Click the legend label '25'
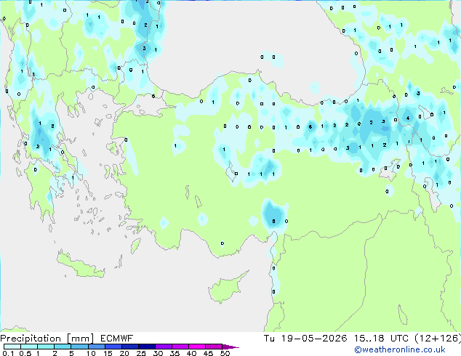The width and height of the screenshot is (461, 356). coord(141,353)
